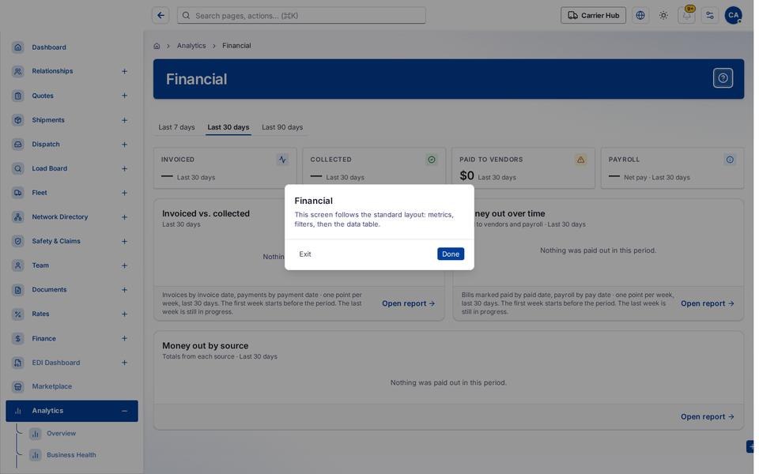Toggle the light theme sun icon
This screenshot has height=474, width=759.
pos(663,16)
